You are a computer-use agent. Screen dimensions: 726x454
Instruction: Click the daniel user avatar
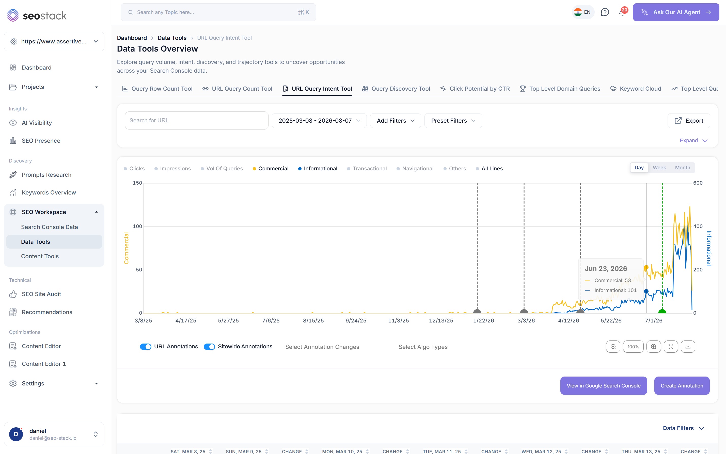(x=16, y=434)
